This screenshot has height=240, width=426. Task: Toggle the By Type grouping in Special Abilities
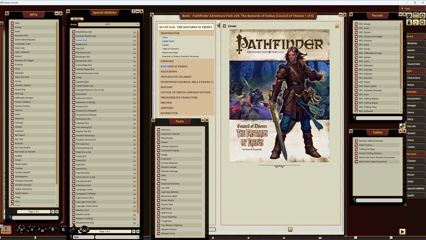[77, 19]
